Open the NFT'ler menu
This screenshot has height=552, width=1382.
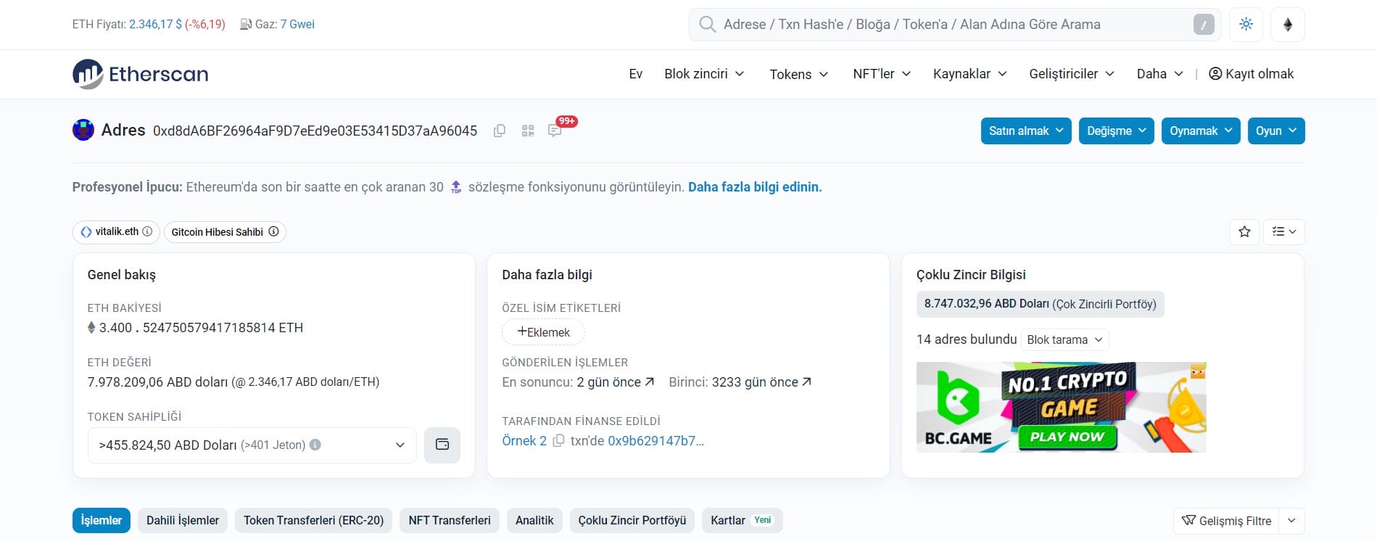pyautogui.click(x=882, y=74)
